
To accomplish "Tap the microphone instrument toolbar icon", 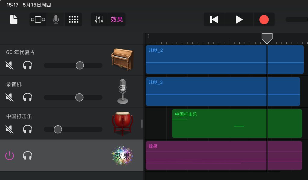I will (56, 20).
